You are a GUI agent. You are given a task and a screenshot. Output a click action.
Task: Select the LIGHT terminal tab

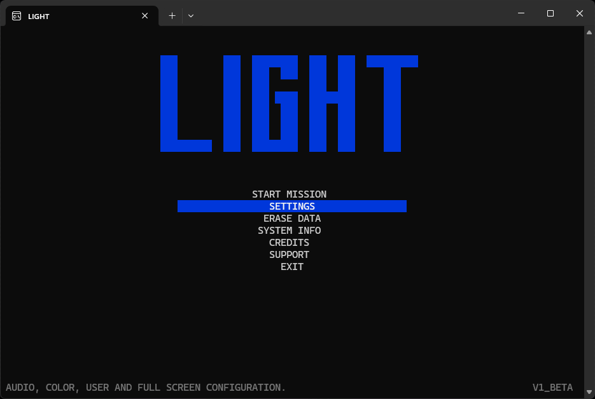point(82,16)
